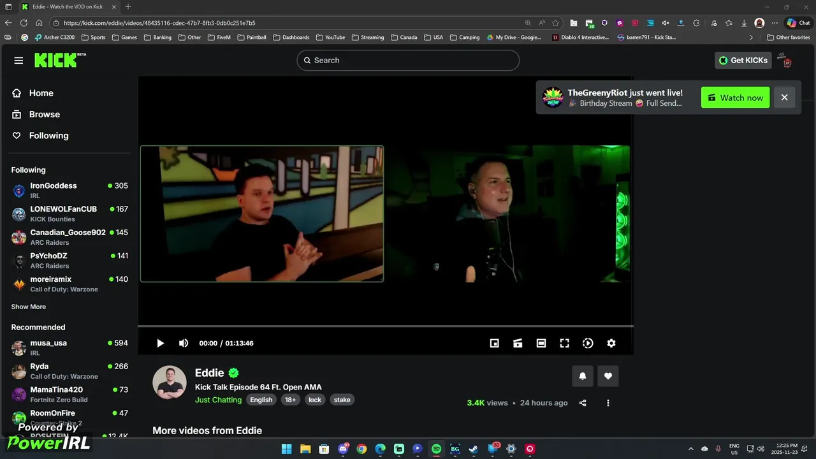Open Discord from taskbar
816x459 pixels.
click(x=343, y=449)
